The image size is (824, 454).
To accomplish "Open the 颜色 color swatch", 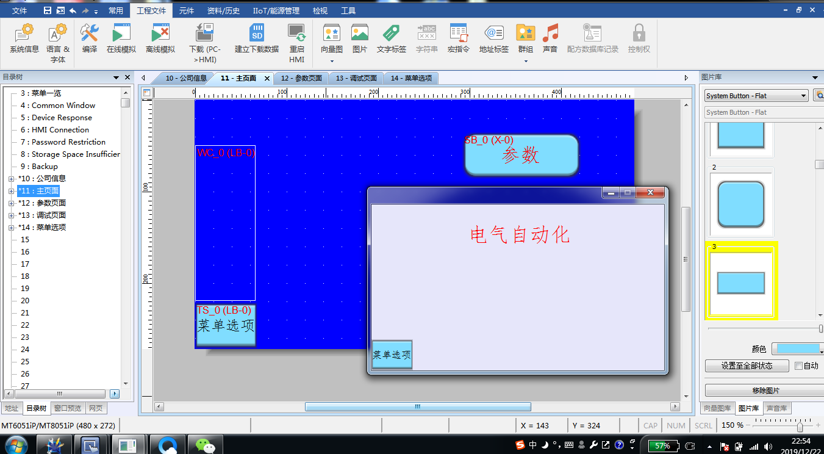I will (x=795, y=348).
